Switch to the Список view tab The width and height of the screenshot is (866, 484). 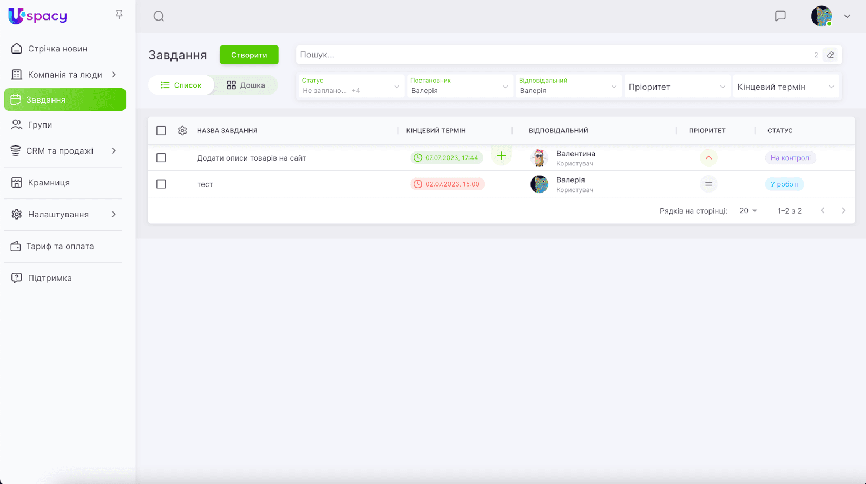181,85
